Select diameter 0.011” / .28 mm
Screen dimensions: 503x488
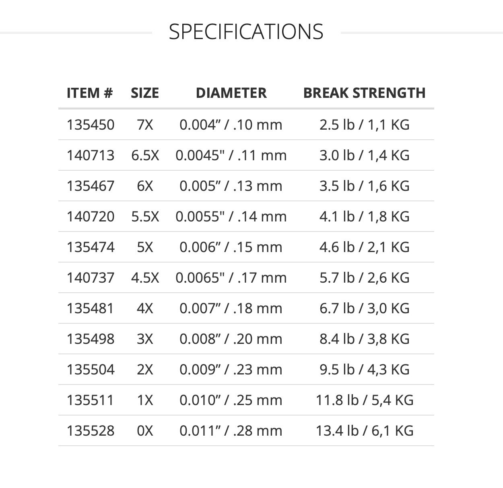pyautogui.click(x=231, y=431)
